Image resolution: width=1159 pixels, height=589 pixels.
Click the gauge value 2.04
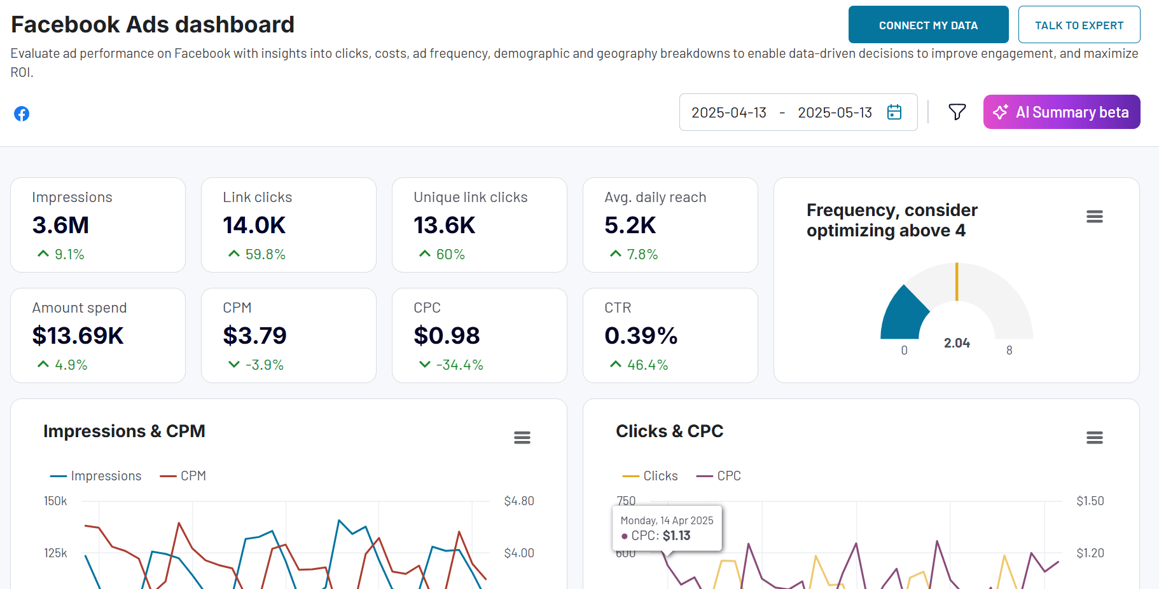(957, 343)
